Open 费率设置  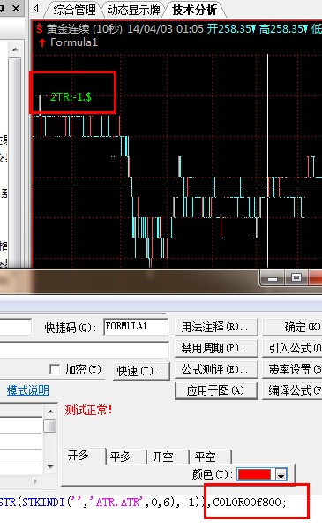pyautogui.click(x=292, y=369)
